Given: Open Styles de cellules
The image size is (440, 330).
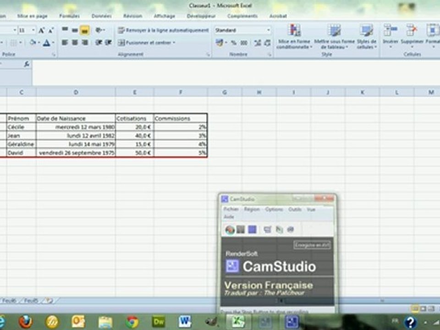Looking at the screenshot, I should coord(367,37).
